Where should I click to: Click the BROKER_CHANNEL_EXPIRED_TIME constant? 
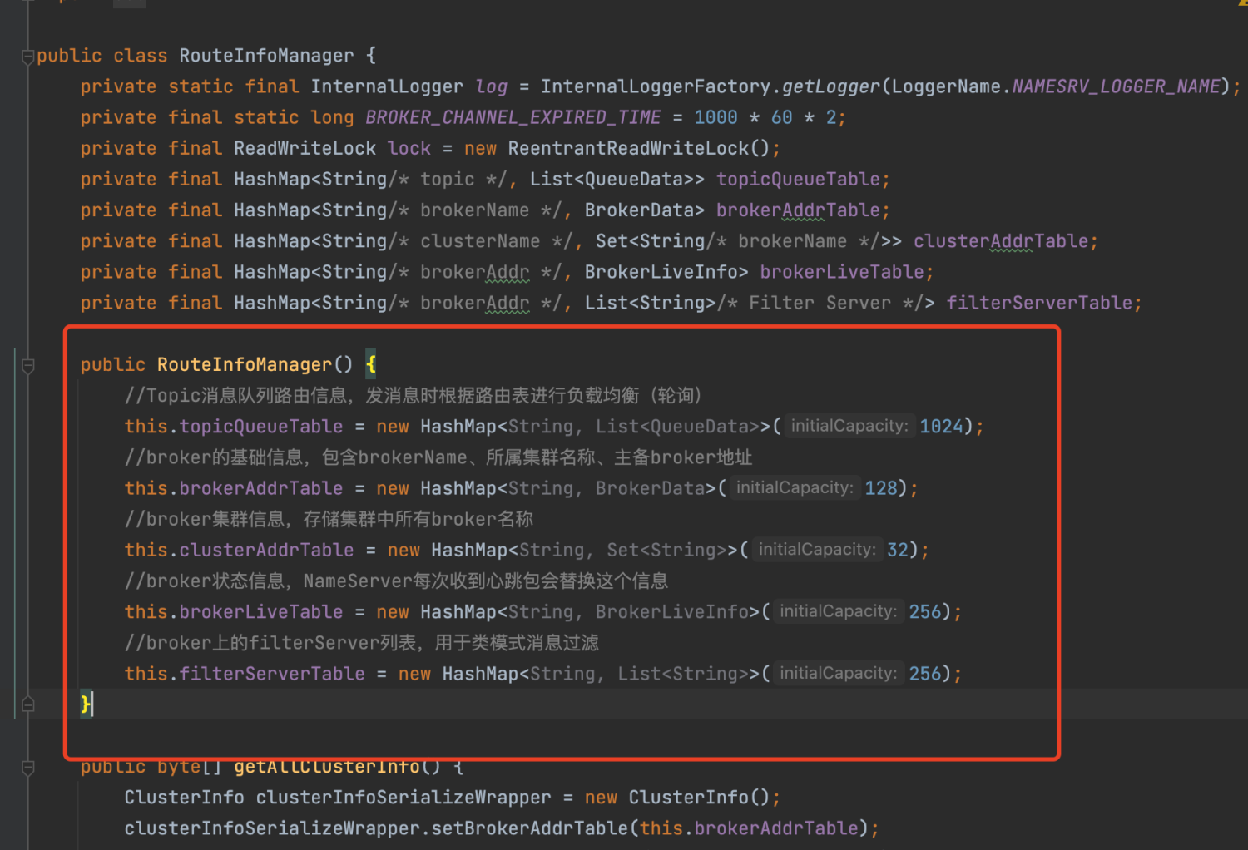pyautogui.click(x=513, y=117)
